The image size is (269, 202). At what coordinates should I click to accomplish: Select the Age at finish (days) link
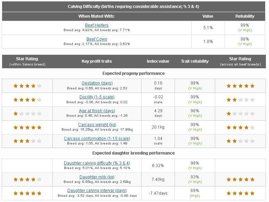click(x=97, y=111)
